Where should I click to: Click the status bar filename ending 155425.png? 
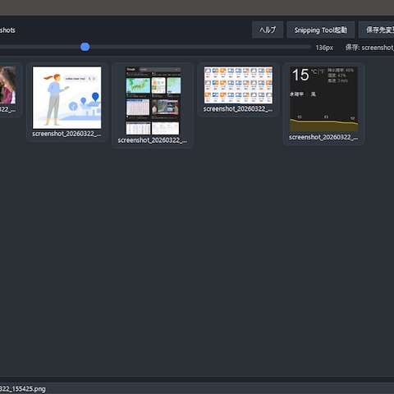[x=23, y=389]
